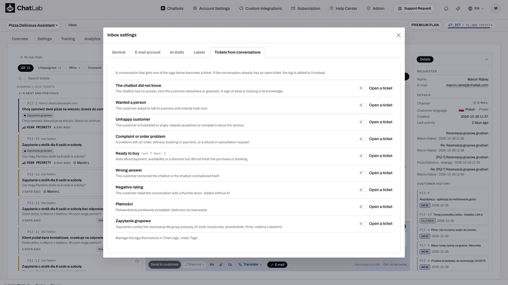Viewport: 508px width, 285px height.
Task: Open Chatbots in the top navigation
Action: (x=172, y=8)
